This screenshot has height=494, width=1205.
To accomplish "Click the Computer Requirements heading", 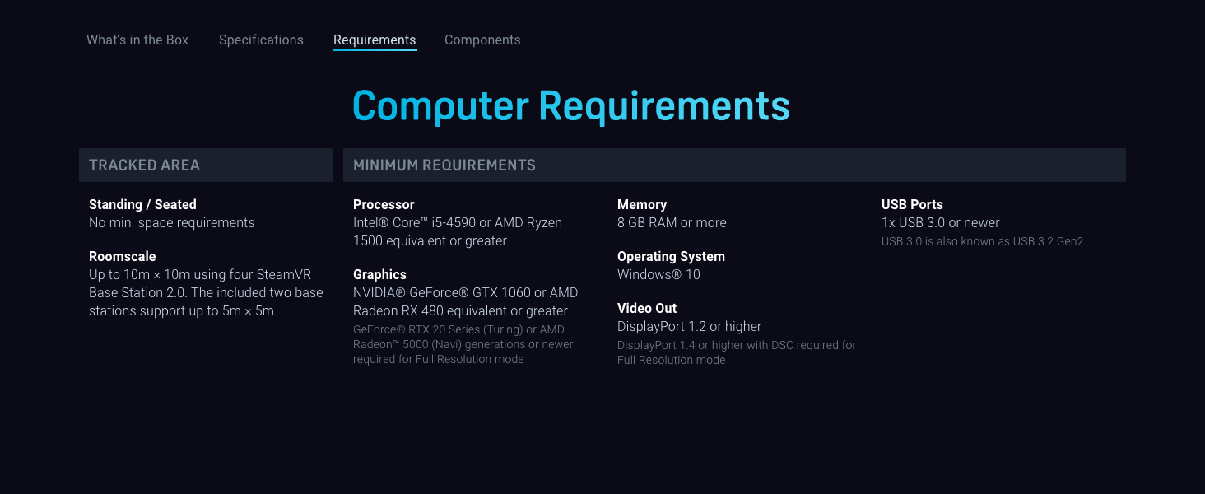I will tap(570, 105).
